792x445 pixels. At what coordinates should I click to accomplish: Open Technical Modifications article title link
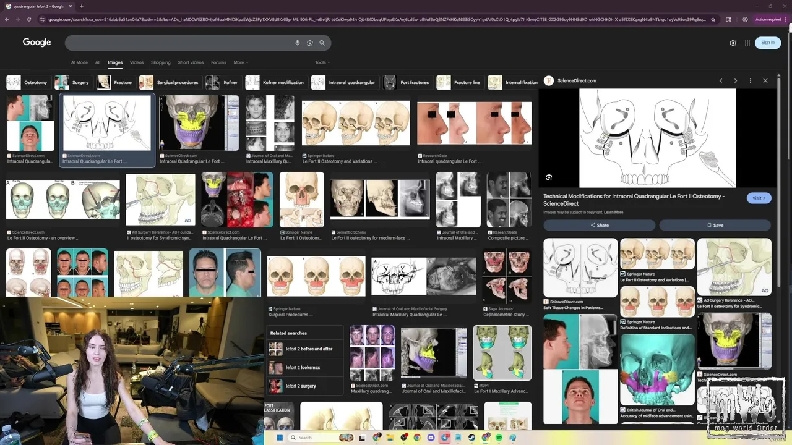(634, 200)
